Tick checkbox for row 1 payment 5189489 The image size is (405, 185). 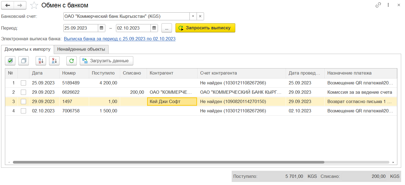24,83
